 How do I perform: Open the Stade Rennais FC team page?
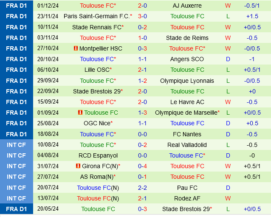[x=96, y=27]
